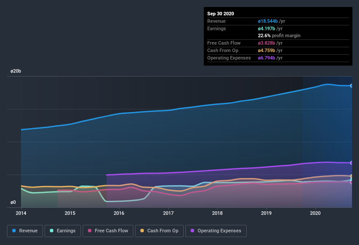Click the Operating Expenses row label in tooltip
The width and height of the screenshot is (359, 245).
coord(229,58)
